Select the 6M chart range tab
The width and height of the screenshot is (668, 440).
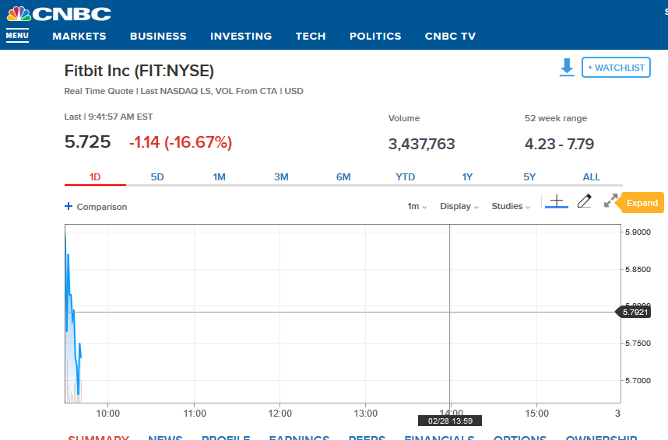[x=343, y=177]
